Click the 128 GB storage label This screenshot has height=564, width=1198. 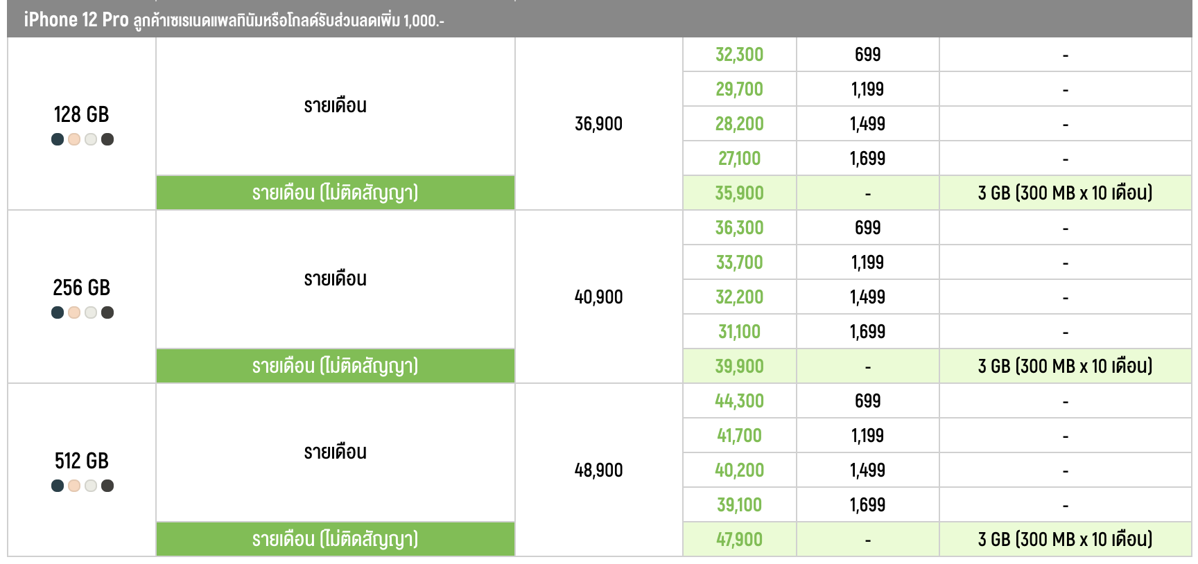81,114
